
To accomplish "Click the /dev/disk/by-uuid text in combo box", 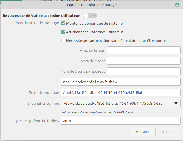I will [x=113, y=103].
